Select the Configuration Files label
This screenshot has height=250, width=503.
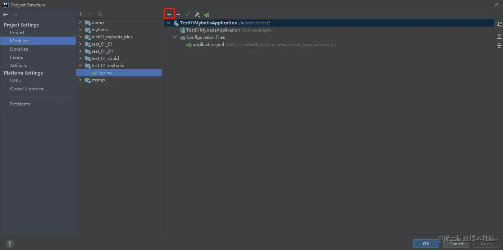pyautogui.click(x=206, y=37)
